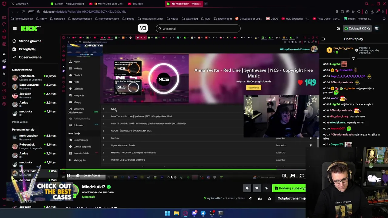The image size is (388, 218).
Task: Share this clip
Action: pos(250,198)
